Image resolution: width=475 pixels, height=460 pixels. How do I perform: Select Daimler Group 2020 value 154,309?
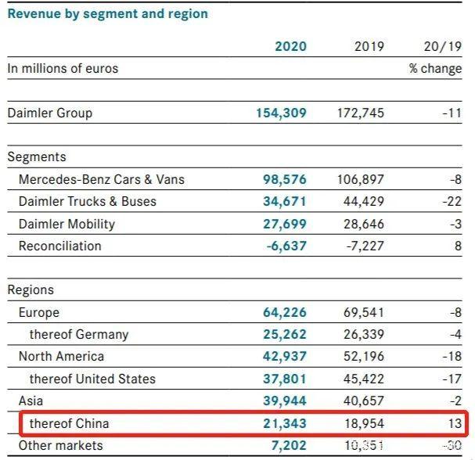pyautogui.click(x=281, y=113)
